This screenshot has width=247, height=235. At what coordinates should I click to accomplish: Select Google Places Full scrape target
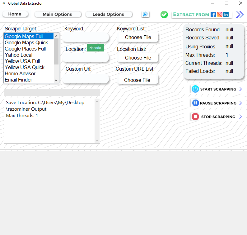coord(29,49)
